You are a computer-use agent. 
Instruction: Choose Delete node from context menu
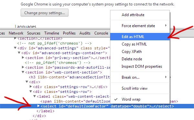pos(140,59)
